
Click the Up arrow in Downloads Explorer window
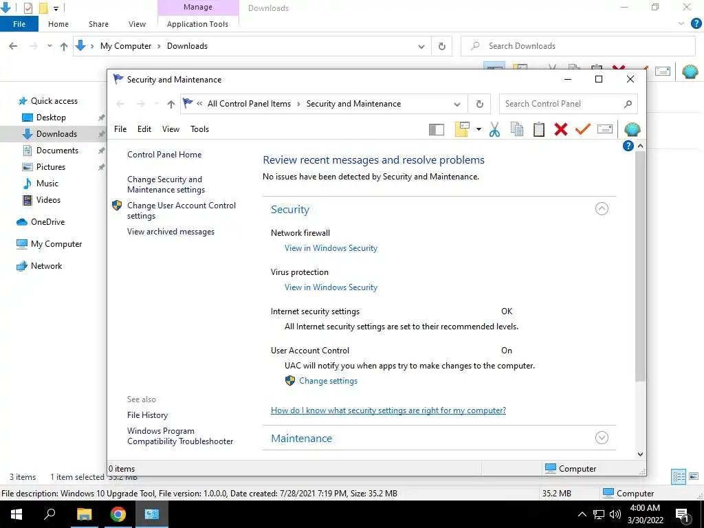click(x=64, y=46)
